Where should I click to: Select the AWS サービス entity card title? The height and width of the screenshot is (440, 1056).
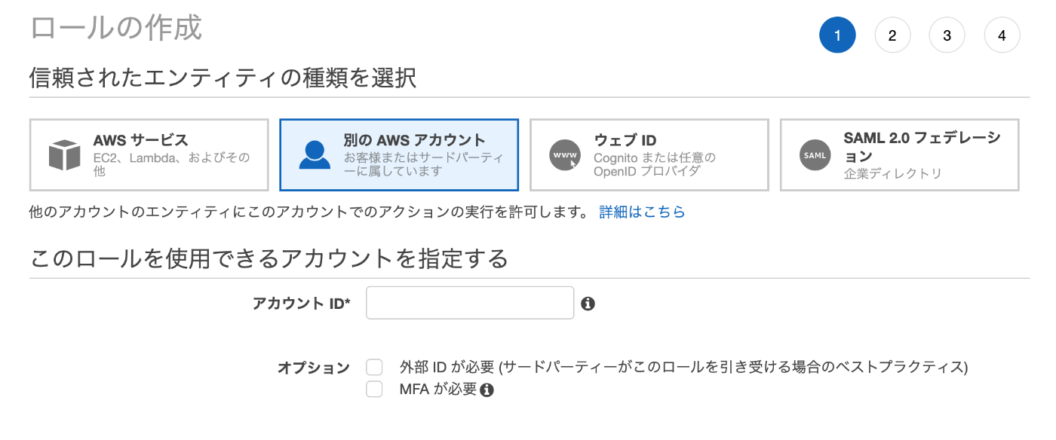click(141, 140)
